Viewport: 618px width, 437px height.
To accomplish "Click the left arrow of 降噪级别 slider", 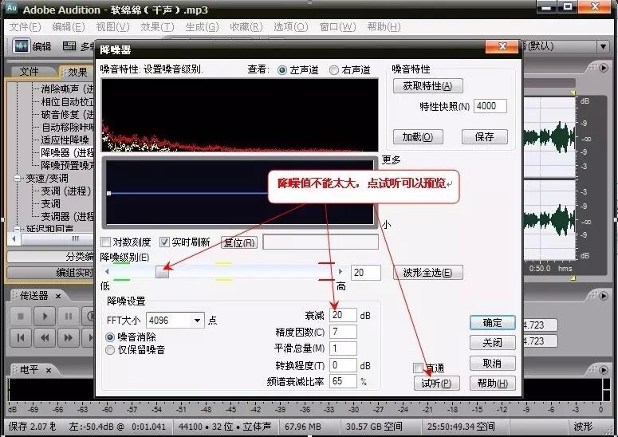I will (107, 271).
